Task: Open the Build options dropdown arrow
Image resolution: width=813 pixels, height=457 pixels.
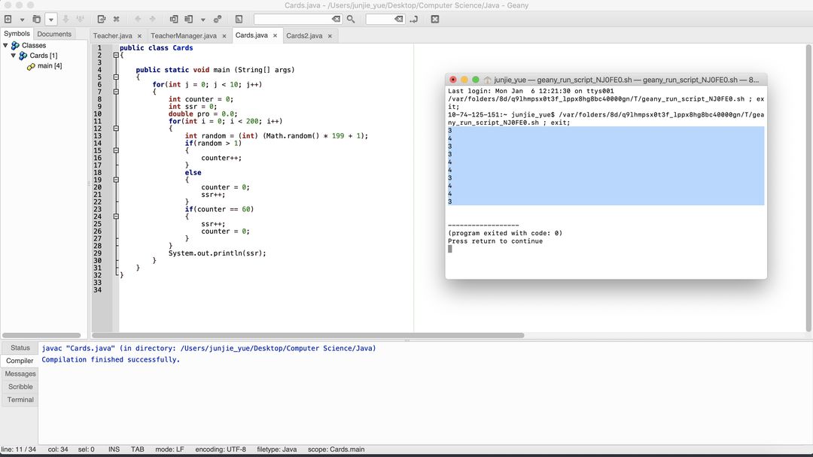Action: tap(202, 20)
